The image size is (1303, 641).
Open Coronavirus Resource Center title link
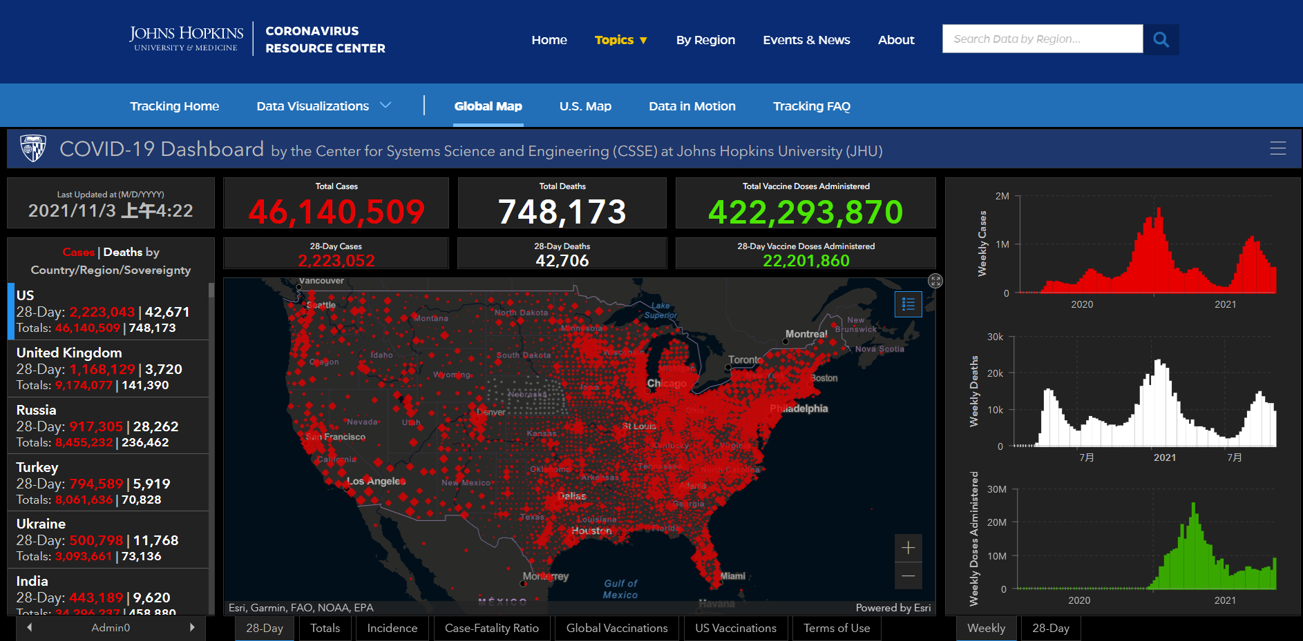pyautogui.click(x=325, y=39)
